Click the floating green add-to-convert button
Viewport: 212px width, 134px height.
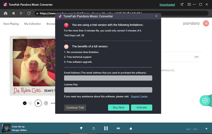click(205, 101)
